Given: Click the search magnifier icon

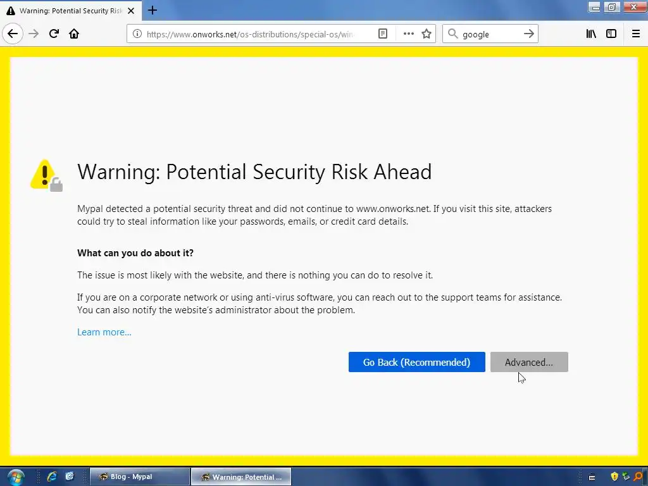Looking at the screenshot, I should tap(453, 34).
